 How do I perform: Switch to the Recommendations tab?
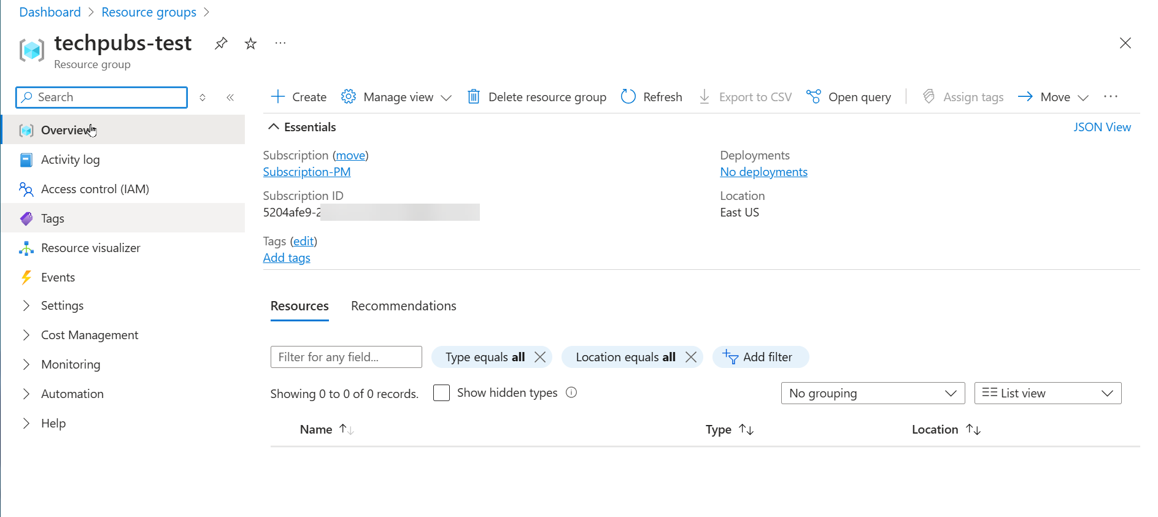point(403,306)
